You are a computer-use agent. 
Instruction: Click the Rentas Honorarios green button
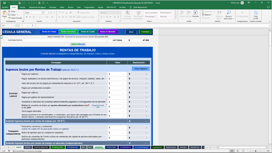pyautogui.click(x=68, y=32)
